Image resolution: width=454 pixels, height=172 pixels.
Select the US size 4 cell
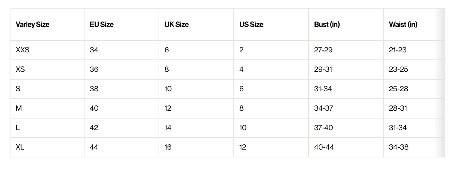click(242, 70)
